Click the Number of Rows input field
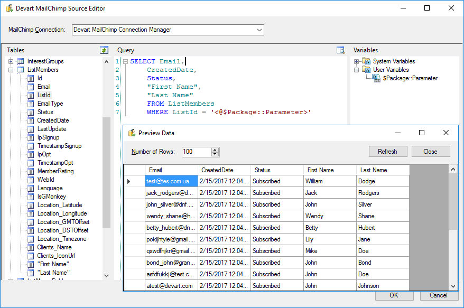 pos(196,151)
